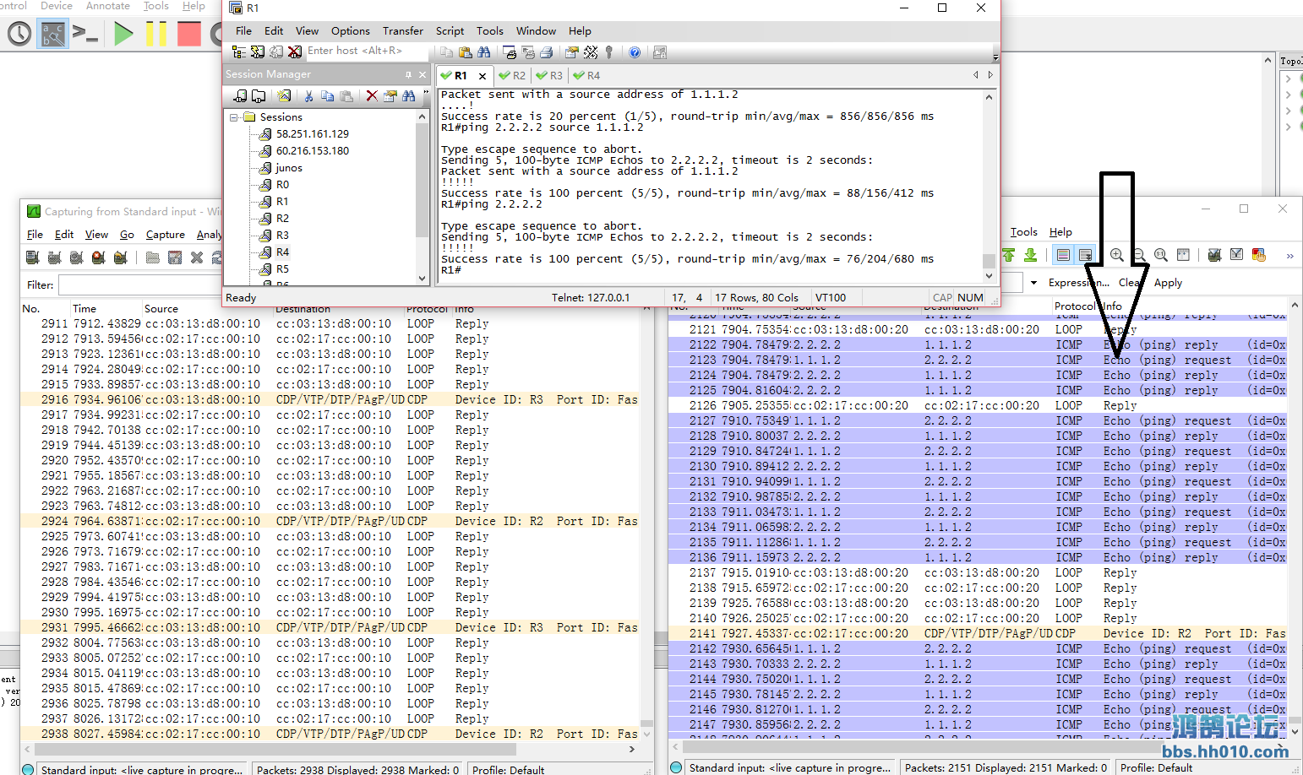
Task: Click Properties icon in Session Manager toolbar
Action: (390, 96)
